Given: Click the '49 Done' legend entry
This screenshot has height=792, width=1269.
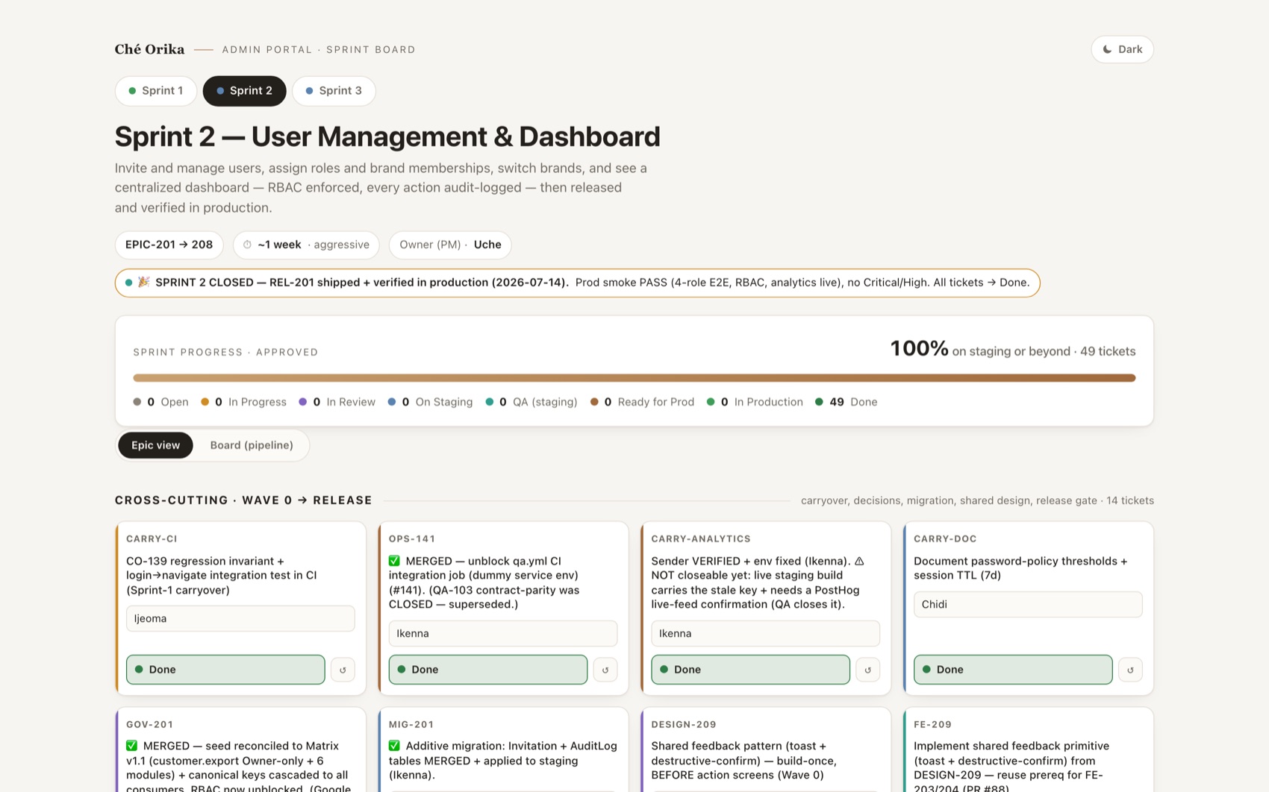Looking at the screenshot, I should click(846, 402).
